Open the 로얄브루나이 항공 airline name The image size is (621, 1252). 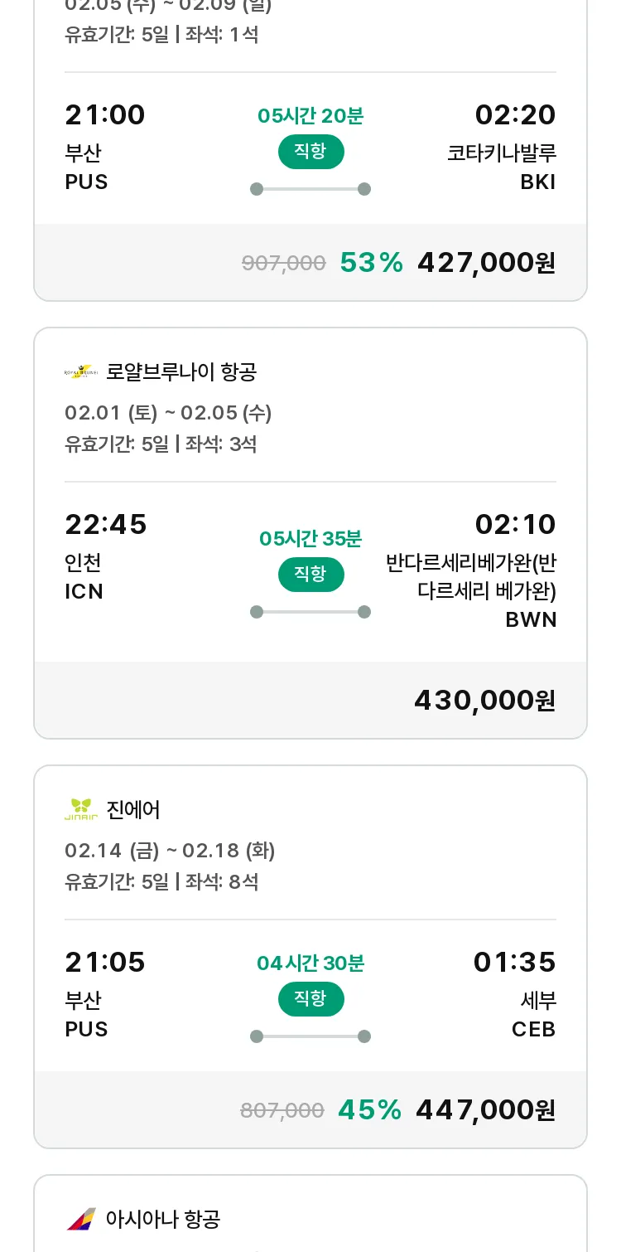click(x=181, y=372)
